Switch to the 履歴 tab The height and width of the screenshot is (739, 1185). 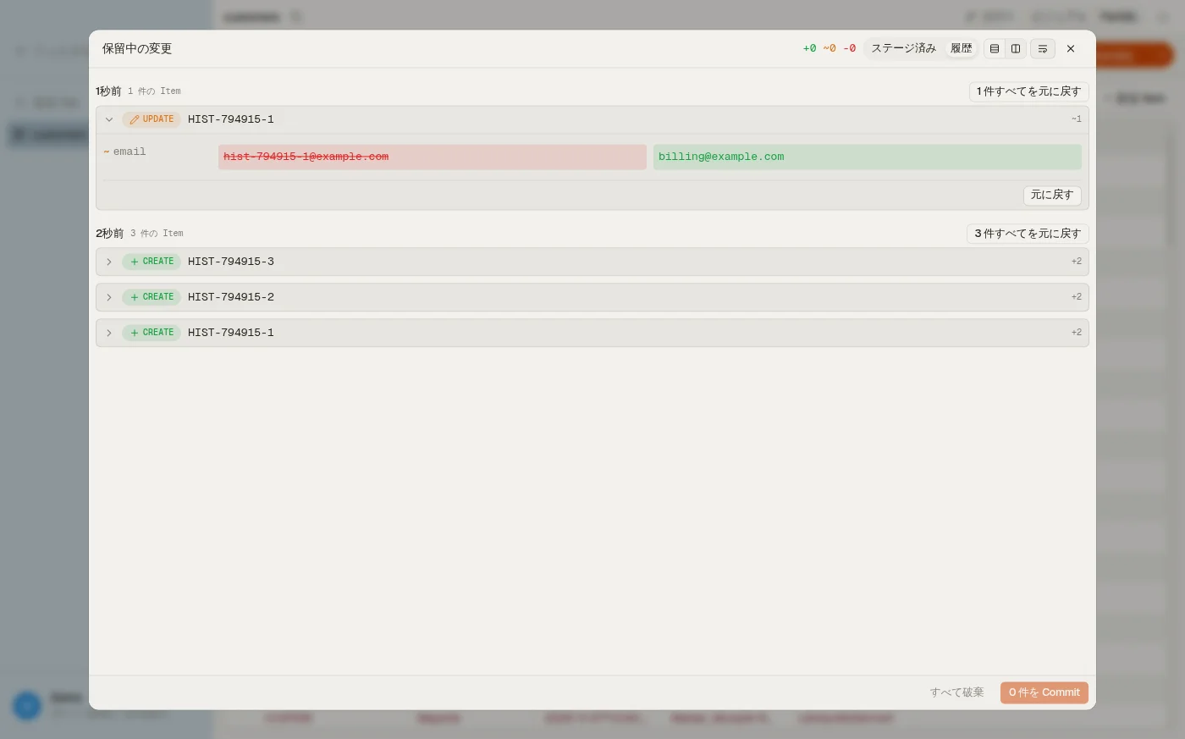(x=961, y=48)
